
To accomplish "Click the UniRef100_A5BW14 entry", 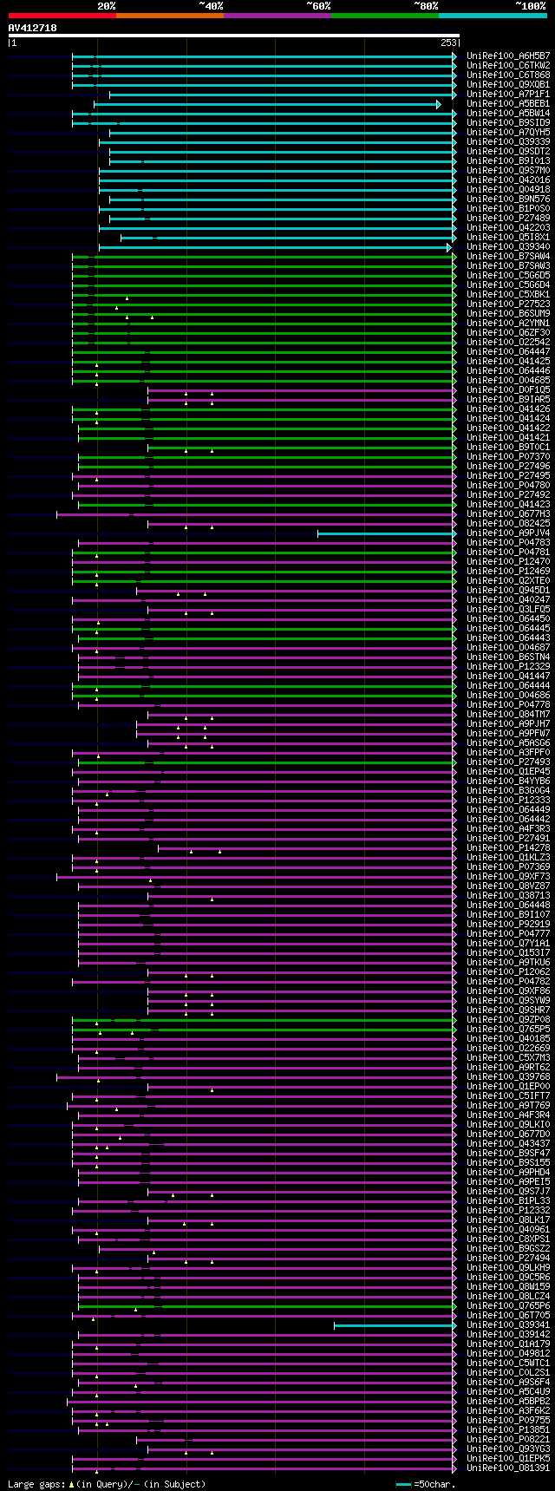I will 508,113.
